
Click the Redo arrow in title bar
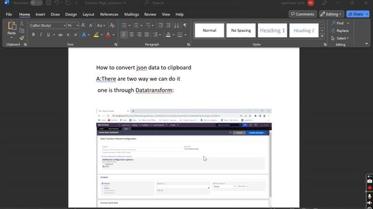click(x=68, y=3)
